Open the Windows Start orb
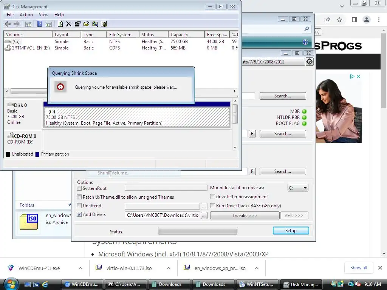 (11, 284)
